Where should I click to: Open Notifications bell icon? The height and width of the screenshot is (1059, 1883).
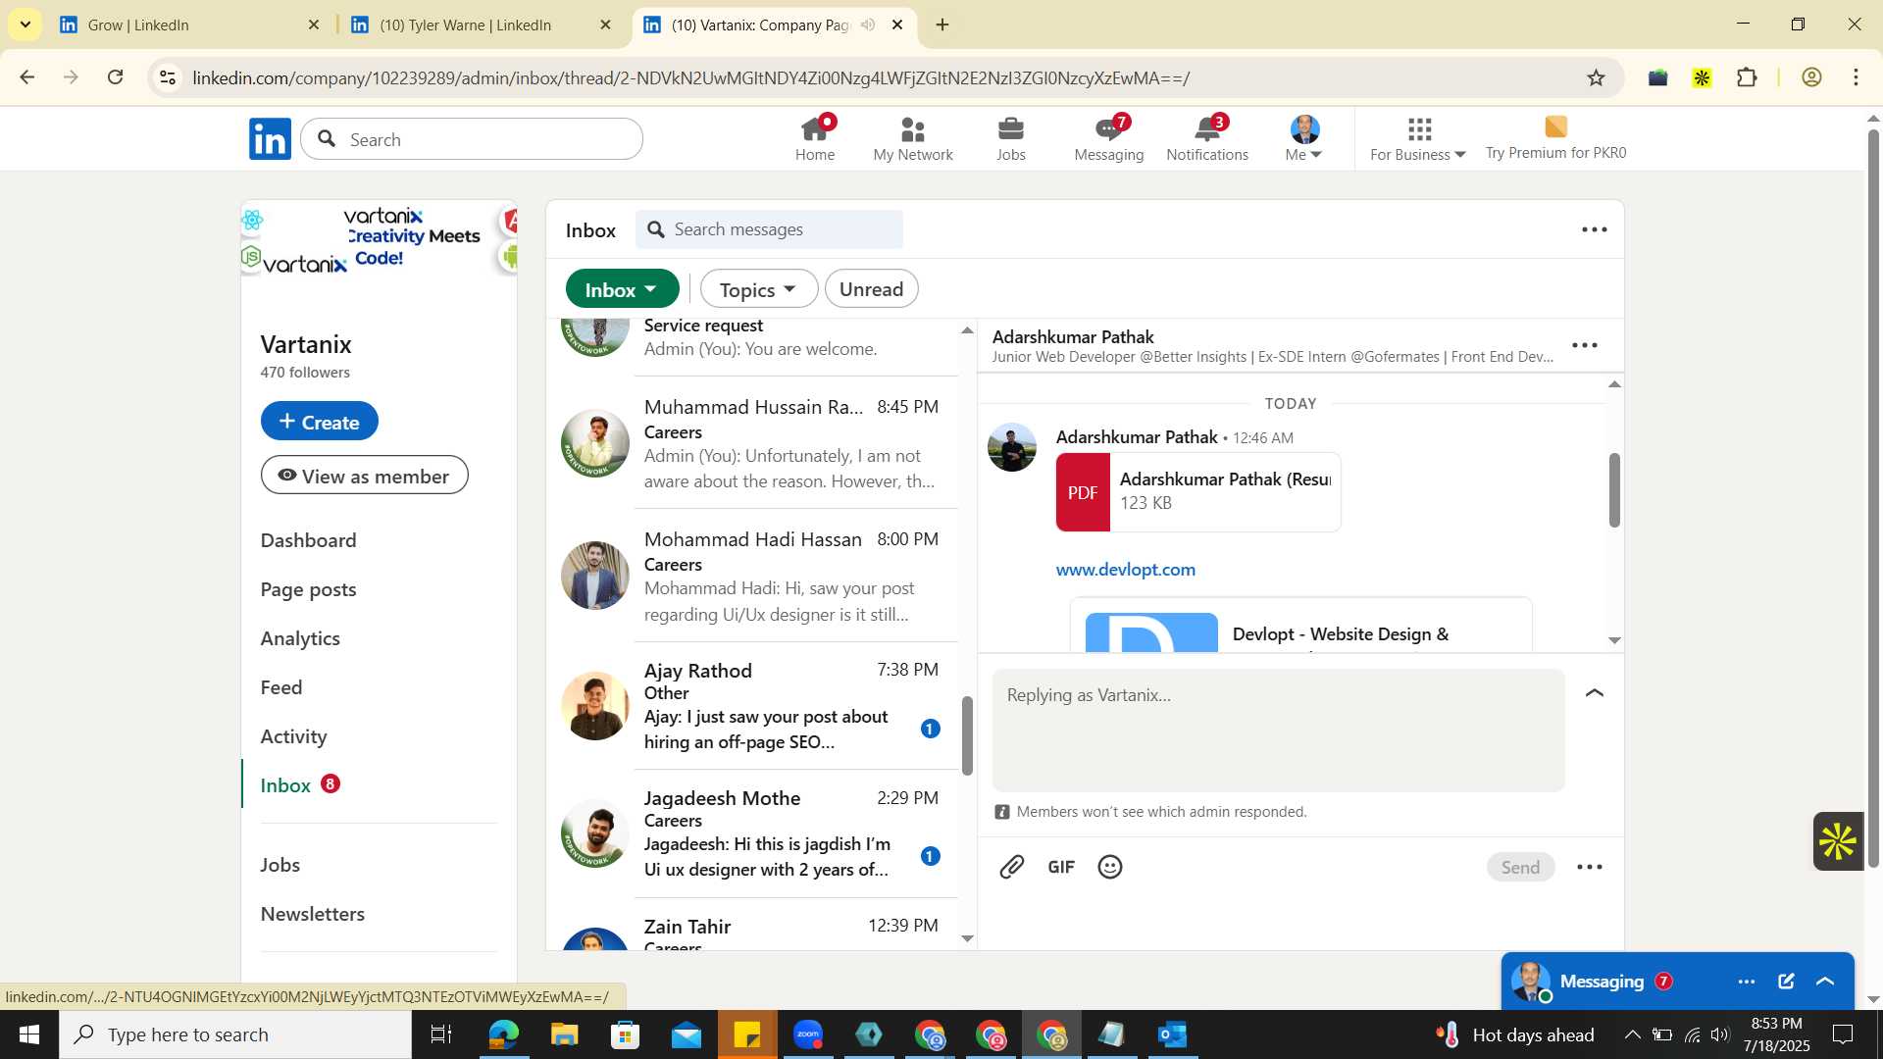[x=1207, y=139]
